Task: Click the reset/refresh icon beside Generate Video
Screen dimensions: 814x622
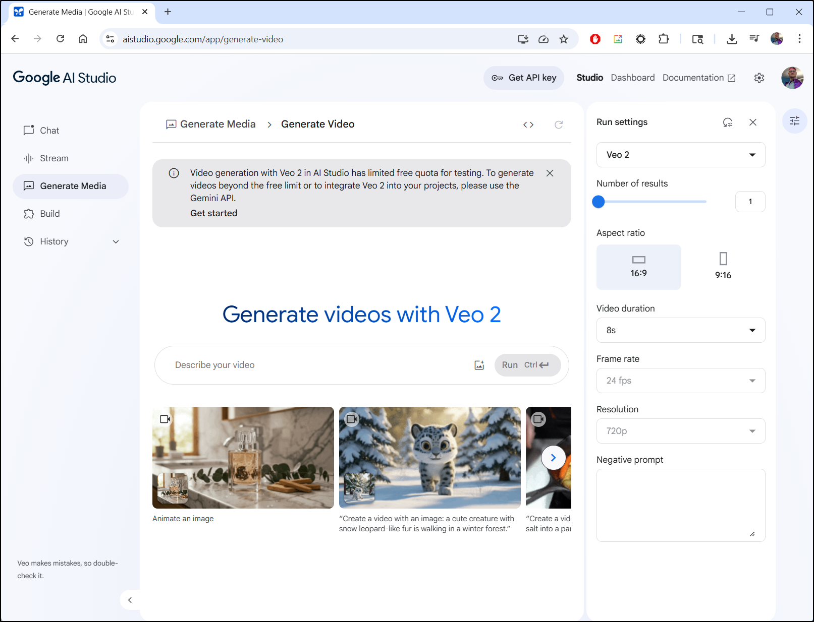Action: click(559, 125)
